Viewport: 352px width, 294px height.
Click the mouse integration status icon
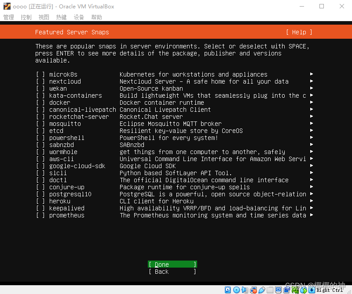304,290
